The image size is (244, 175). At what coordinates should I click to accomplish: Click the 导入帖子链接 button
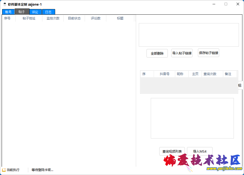182,53
